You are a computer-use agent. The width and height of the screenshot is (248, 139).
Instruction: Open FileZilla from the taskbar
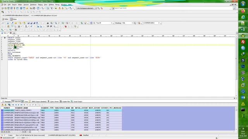[243, 42]
